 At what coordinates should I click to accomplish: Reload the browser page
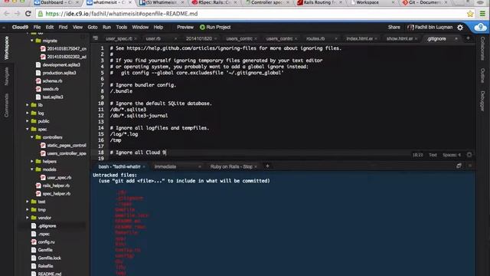(28, 14)
